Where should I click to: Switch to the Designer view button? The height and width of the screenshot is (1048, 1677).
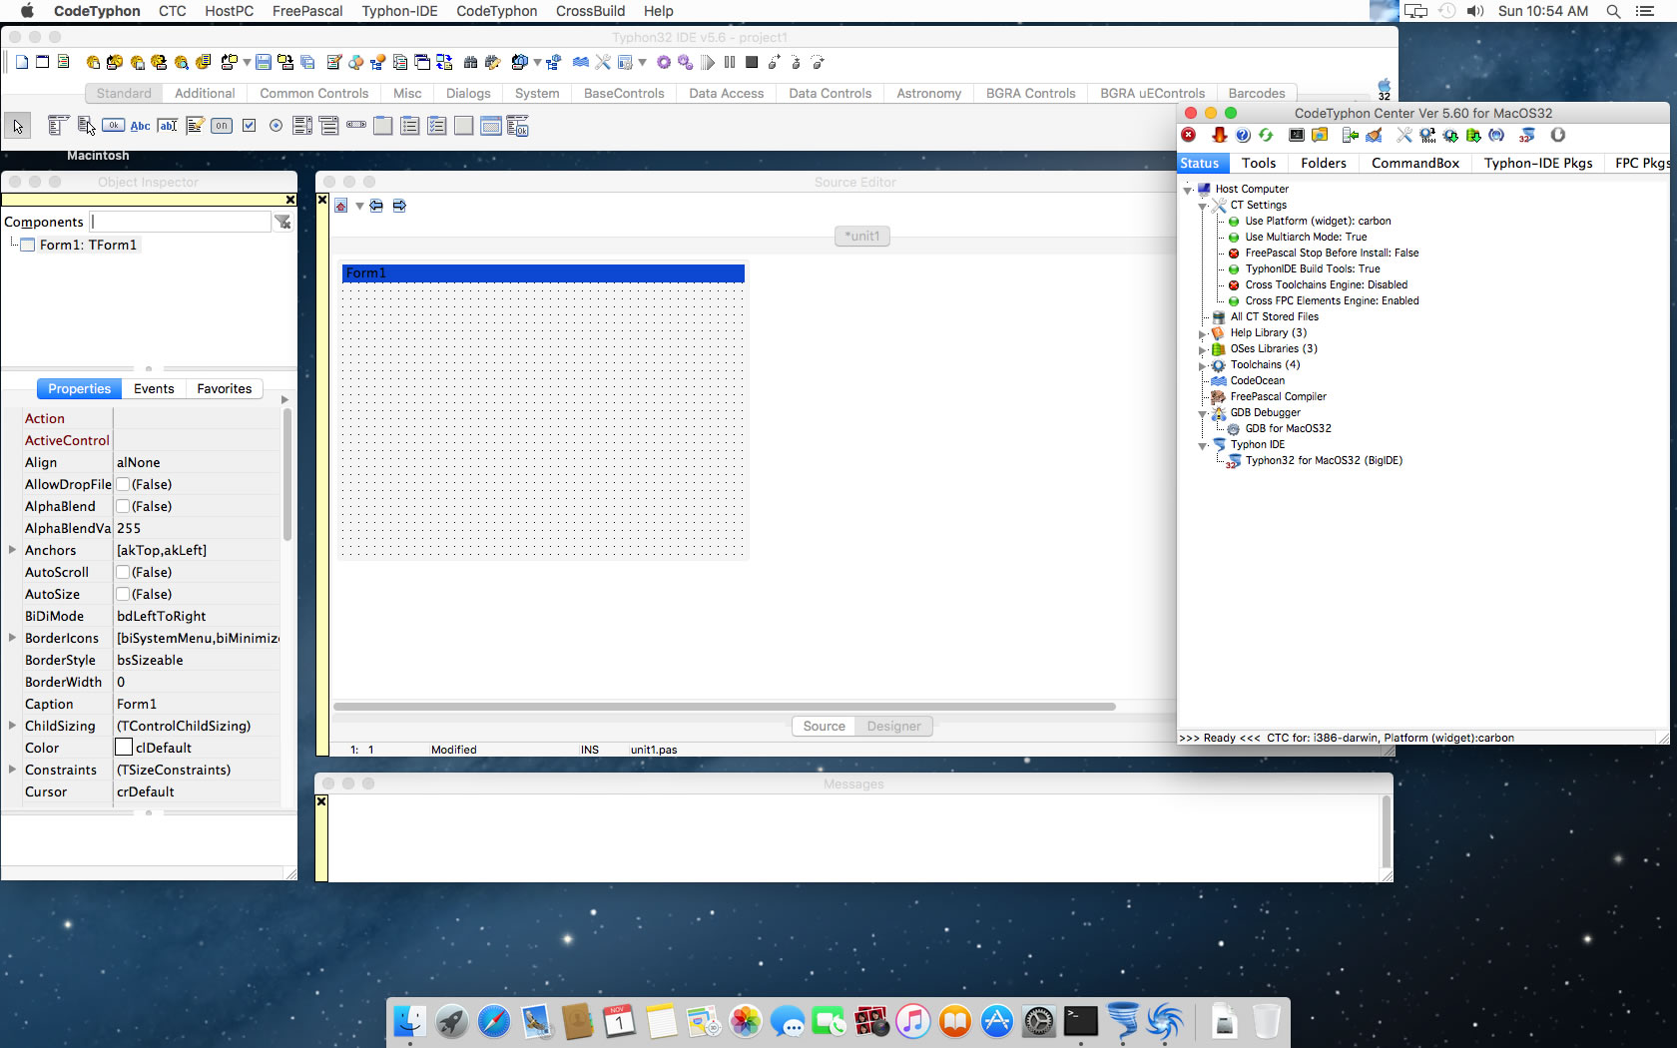(894, 726)
